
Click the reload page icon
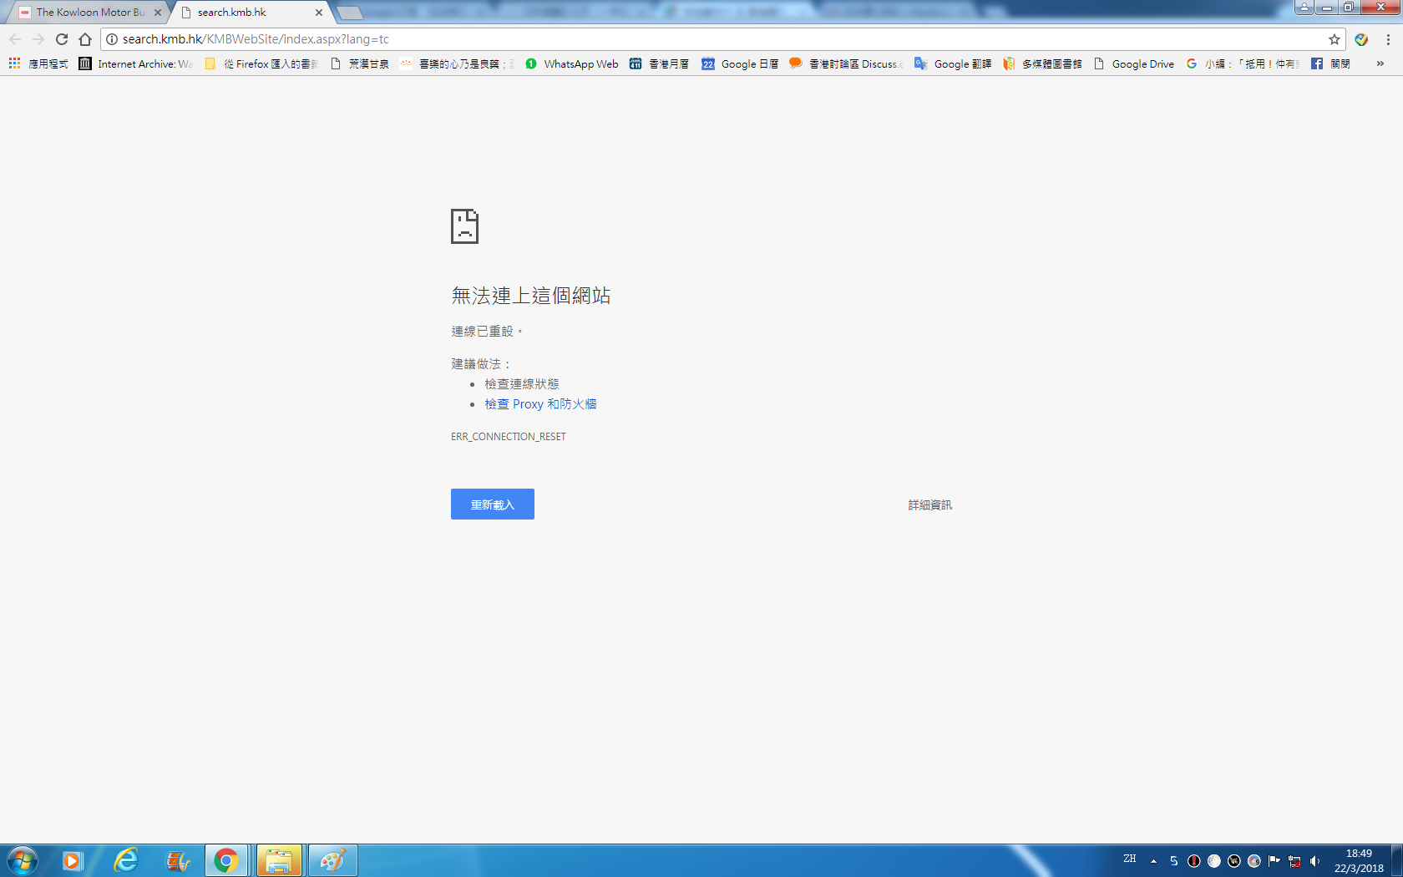coord(62,39)
